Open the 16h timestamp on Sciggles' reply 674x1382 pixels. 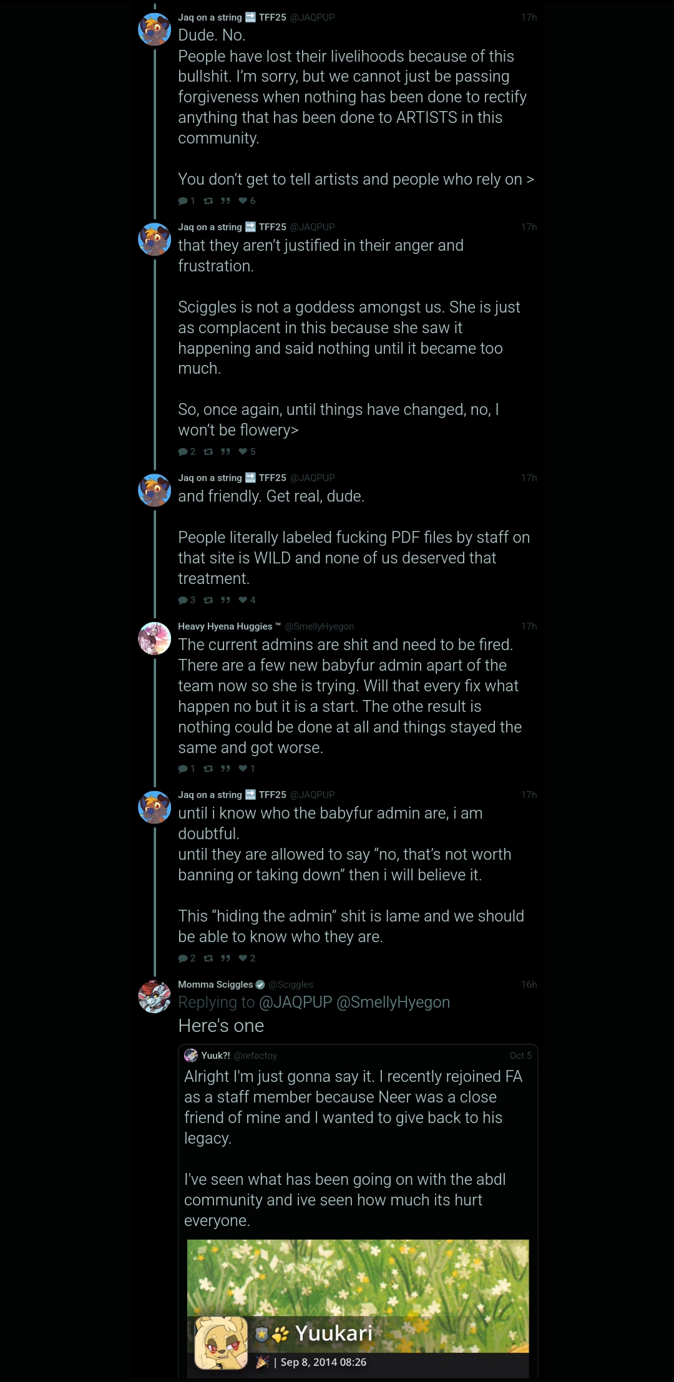[x=529, y=985]
